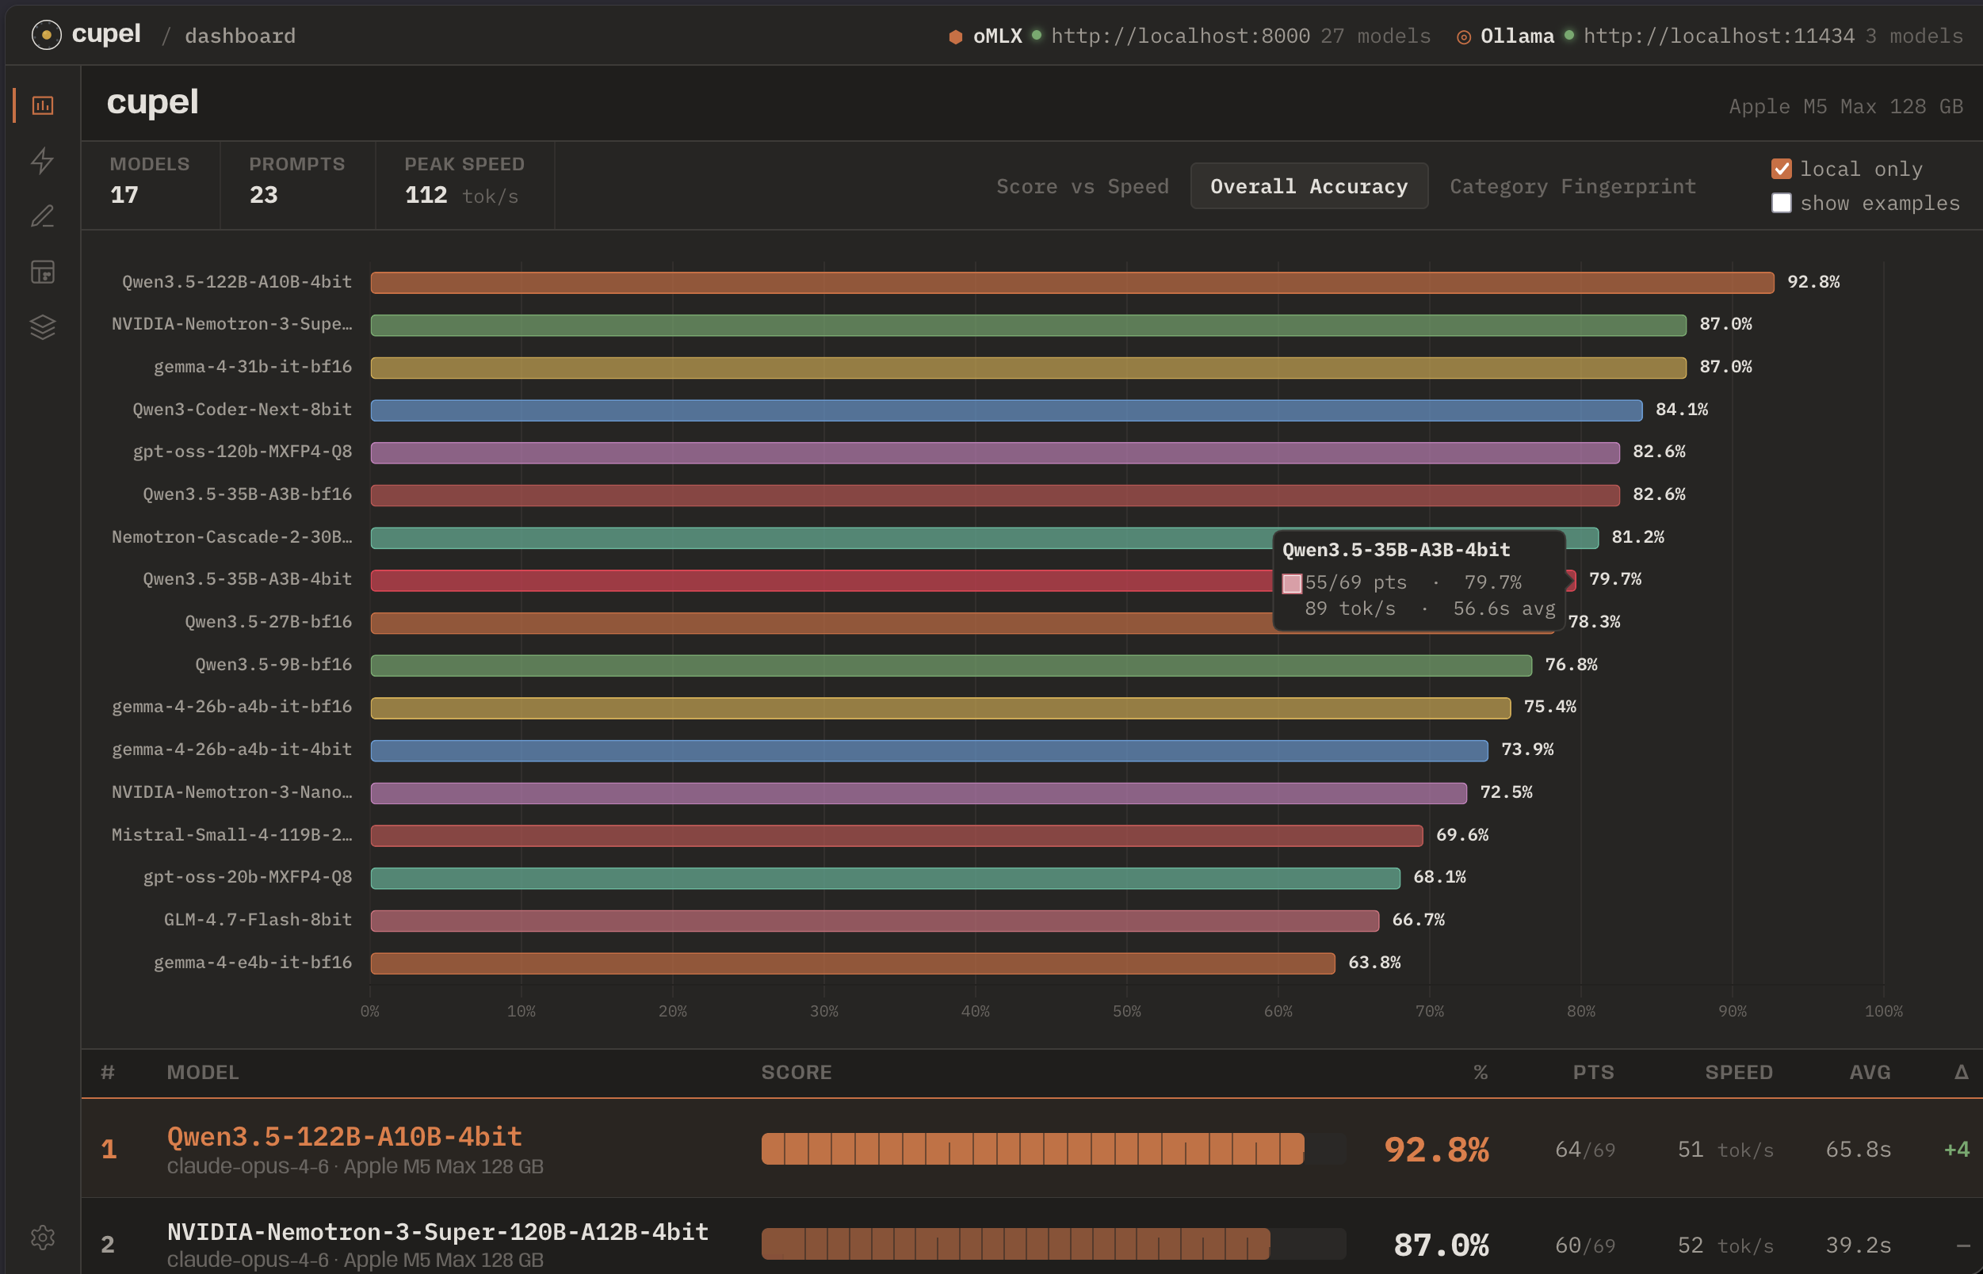Click the pencil edit sidebar icon
This screenshot has height=1274, width=1983.
coord(42,217)
